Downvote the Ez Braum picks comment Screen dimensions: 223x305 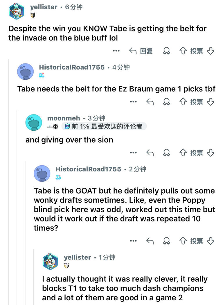[211, 101]
